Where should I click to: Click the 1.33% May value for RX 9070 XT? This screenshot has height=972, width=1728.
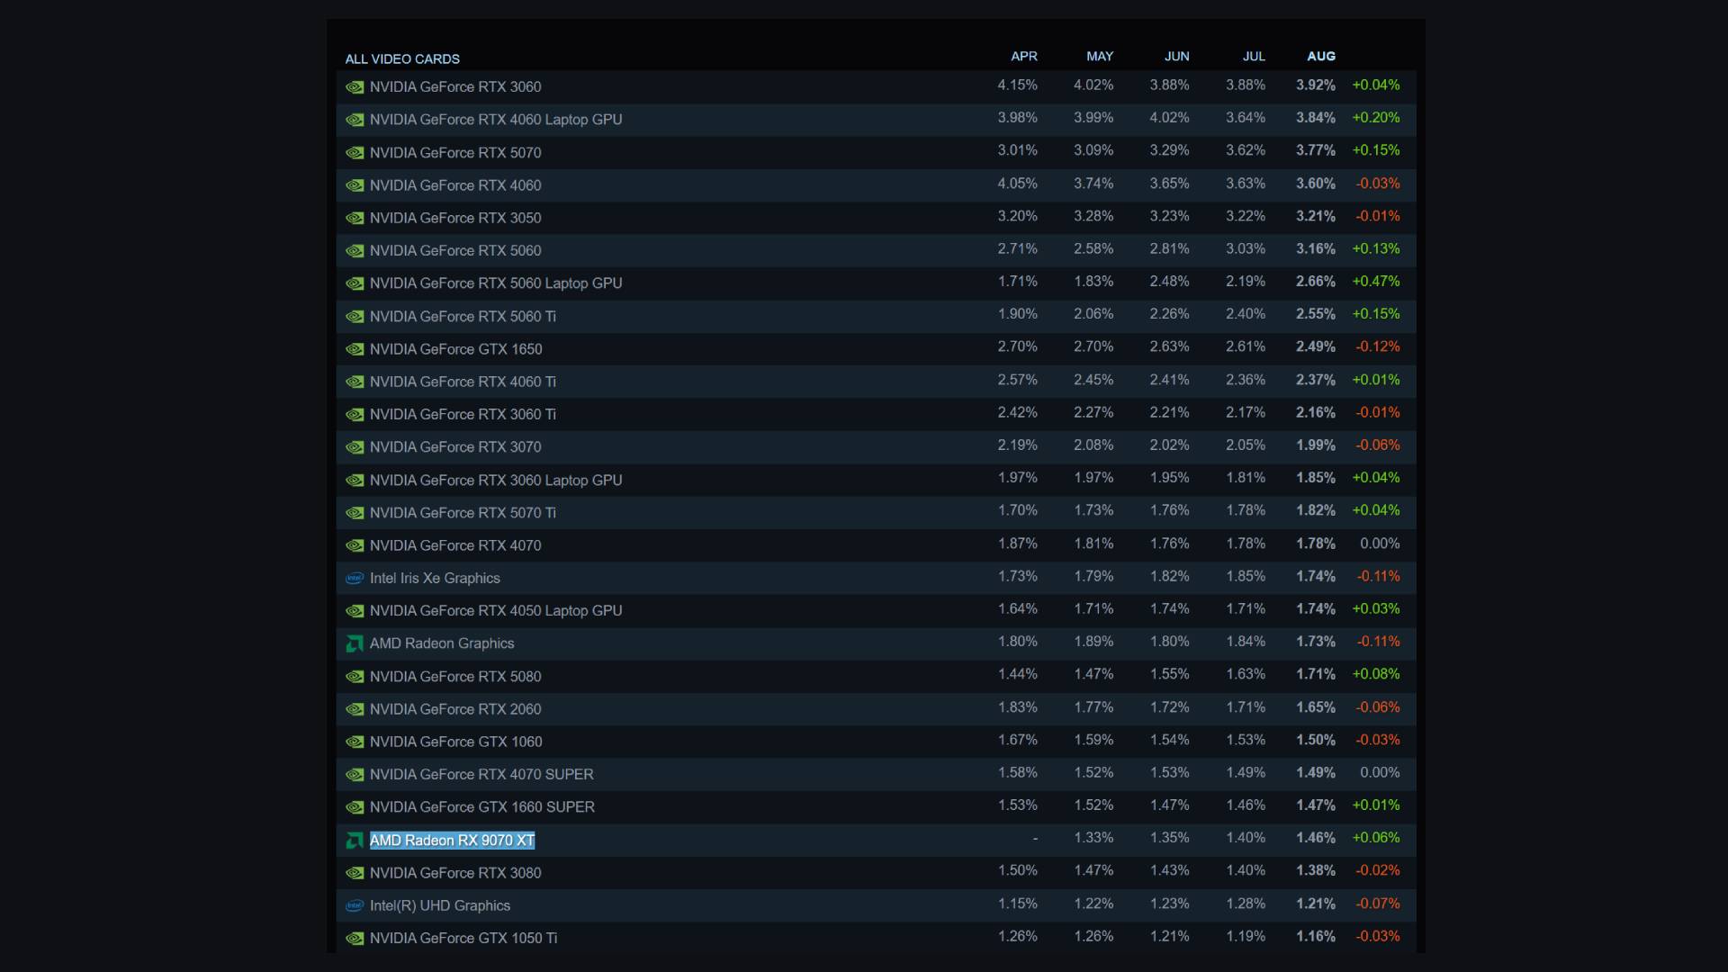[x=1093, y=838]
